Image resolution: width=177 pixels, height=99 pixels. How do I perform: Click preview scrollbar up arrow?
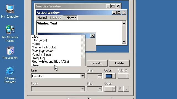(x=124, y=23)
